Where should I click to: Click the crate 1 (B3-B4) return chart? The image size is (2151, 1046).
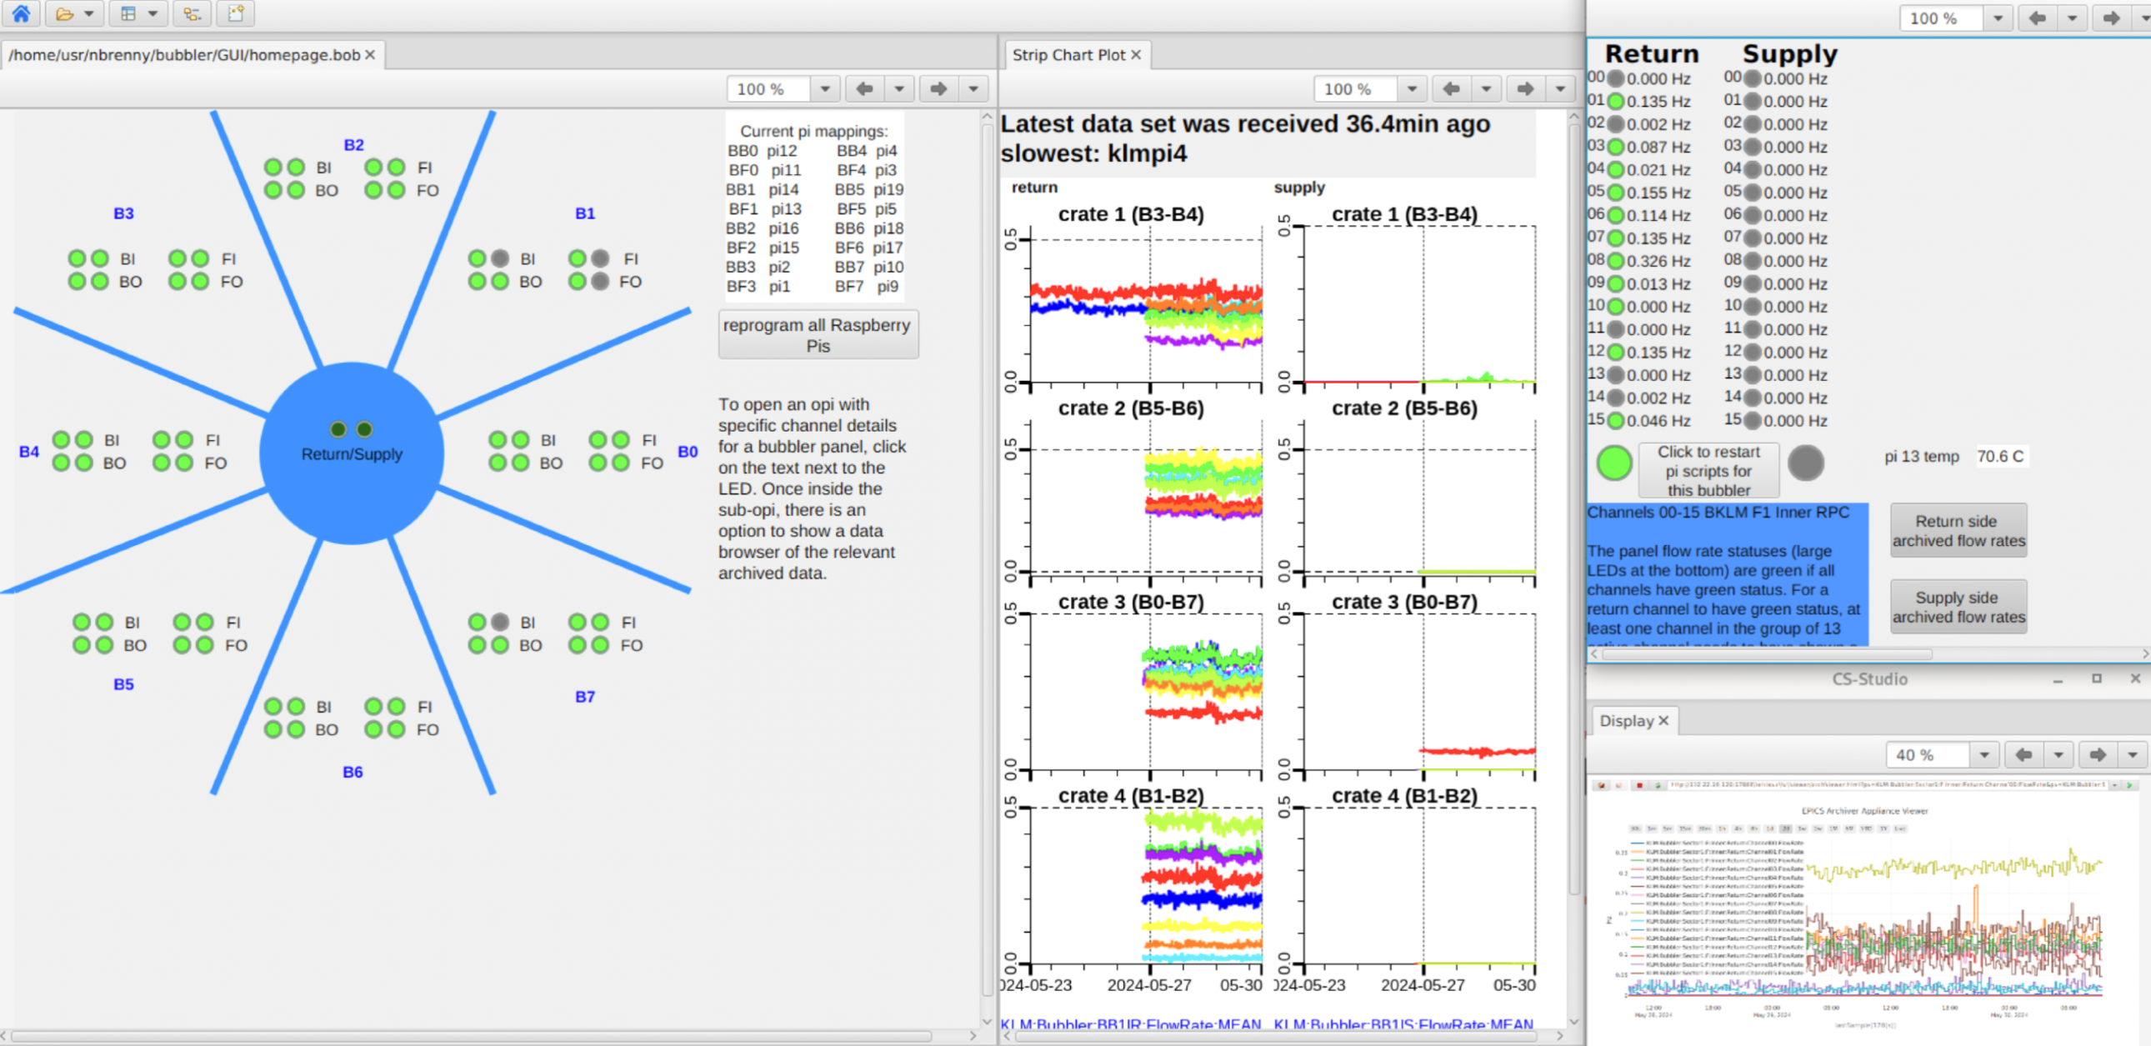coord(1147,305)
